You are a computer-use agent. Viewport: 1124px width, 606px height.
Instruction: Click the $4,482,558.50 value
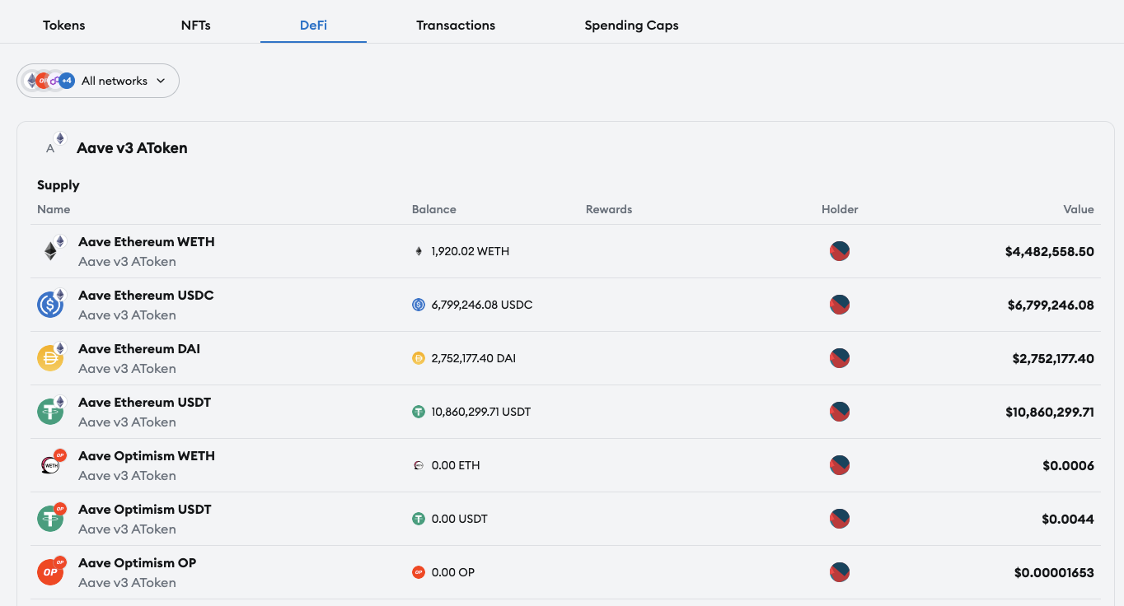tap(1050, 251)
